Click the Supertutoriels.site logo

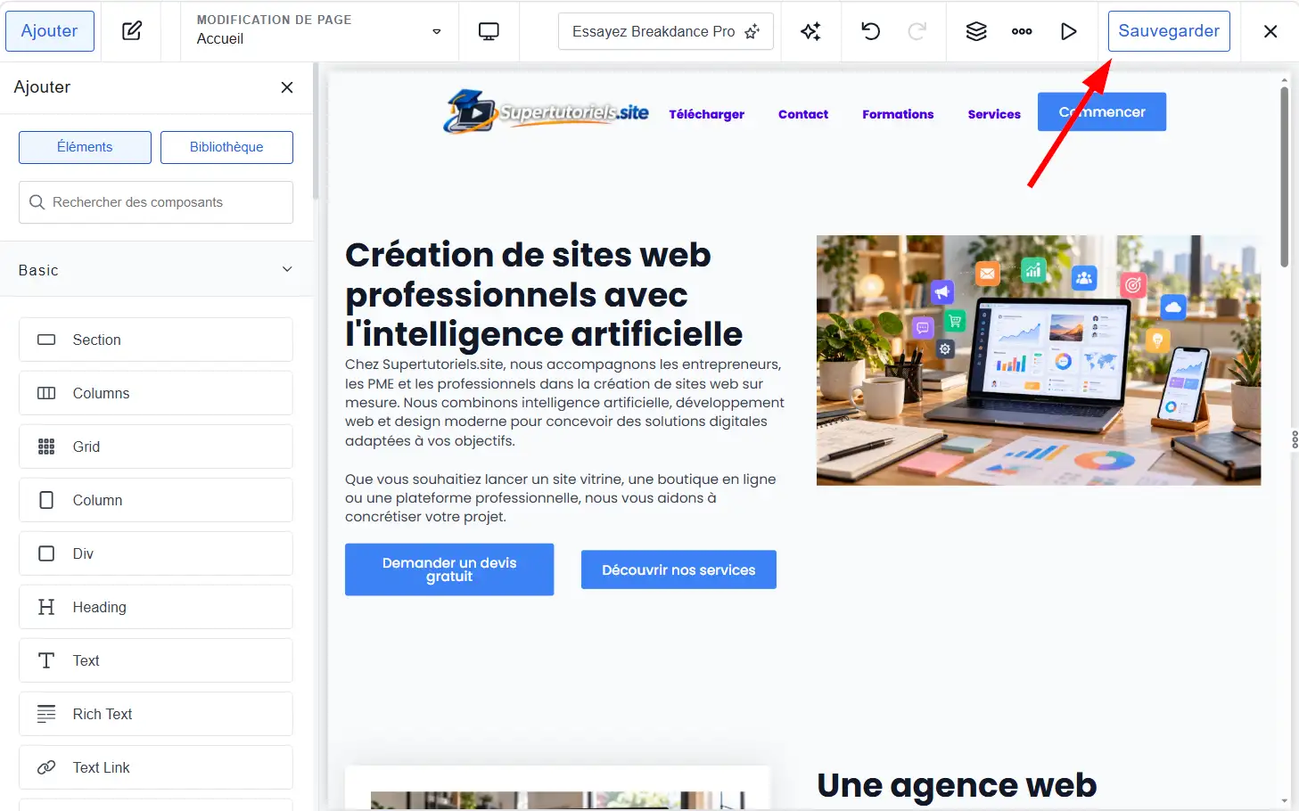pyautogui.click(x=547, y=111)
